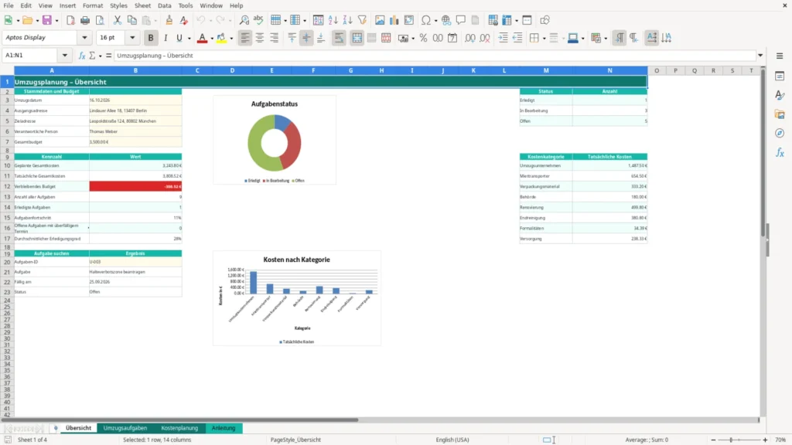Align text left
Viewport: 792px width, 445px height.
245,38
